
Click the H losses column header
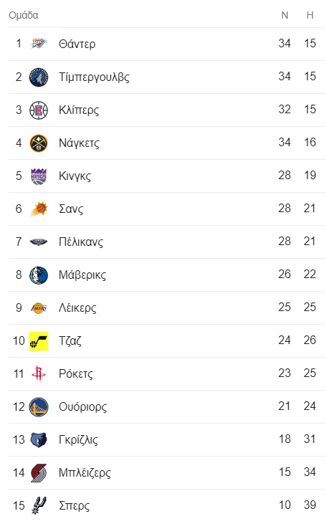[310, 15]
